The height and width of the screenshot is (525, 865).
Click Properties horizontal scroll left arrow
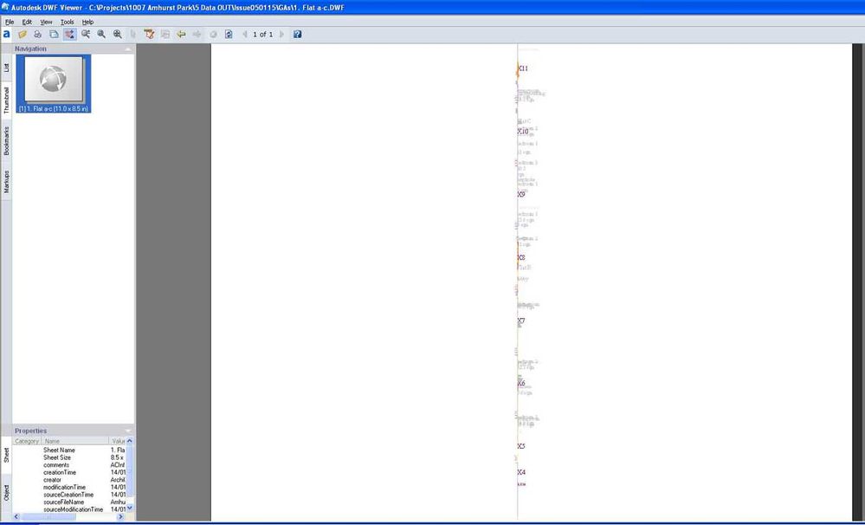pyautogui.click(x=16, y=516)
